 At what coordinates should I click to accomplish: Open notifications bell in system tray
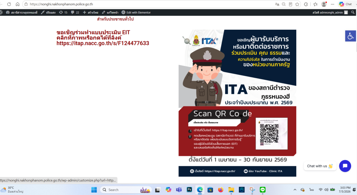click(354, 189)
